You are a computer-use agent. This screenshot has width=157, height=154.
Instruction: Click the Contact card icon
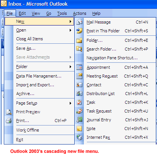[x=79, y=85]
